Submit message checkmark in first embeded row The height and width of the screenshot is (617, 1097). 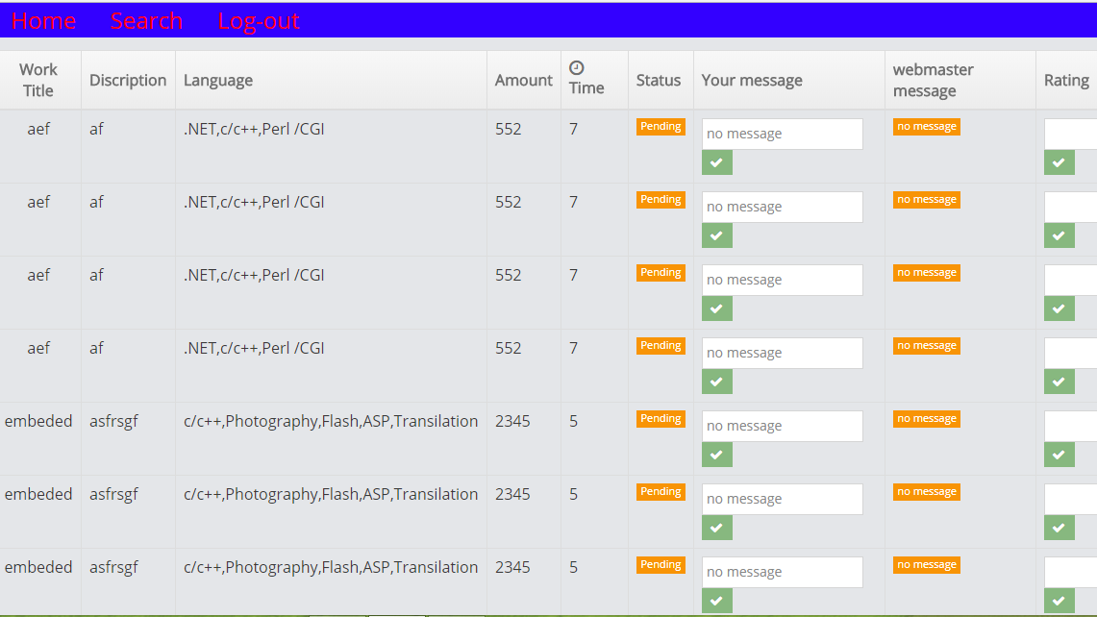coord(717,456)
